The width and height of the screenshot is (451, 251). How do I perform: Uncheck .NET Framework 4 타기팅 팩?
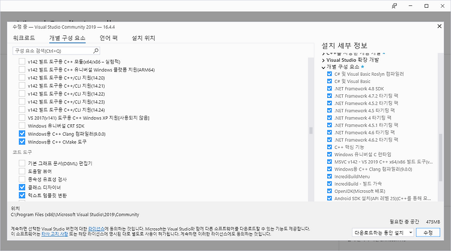click(x=330, y=118)
